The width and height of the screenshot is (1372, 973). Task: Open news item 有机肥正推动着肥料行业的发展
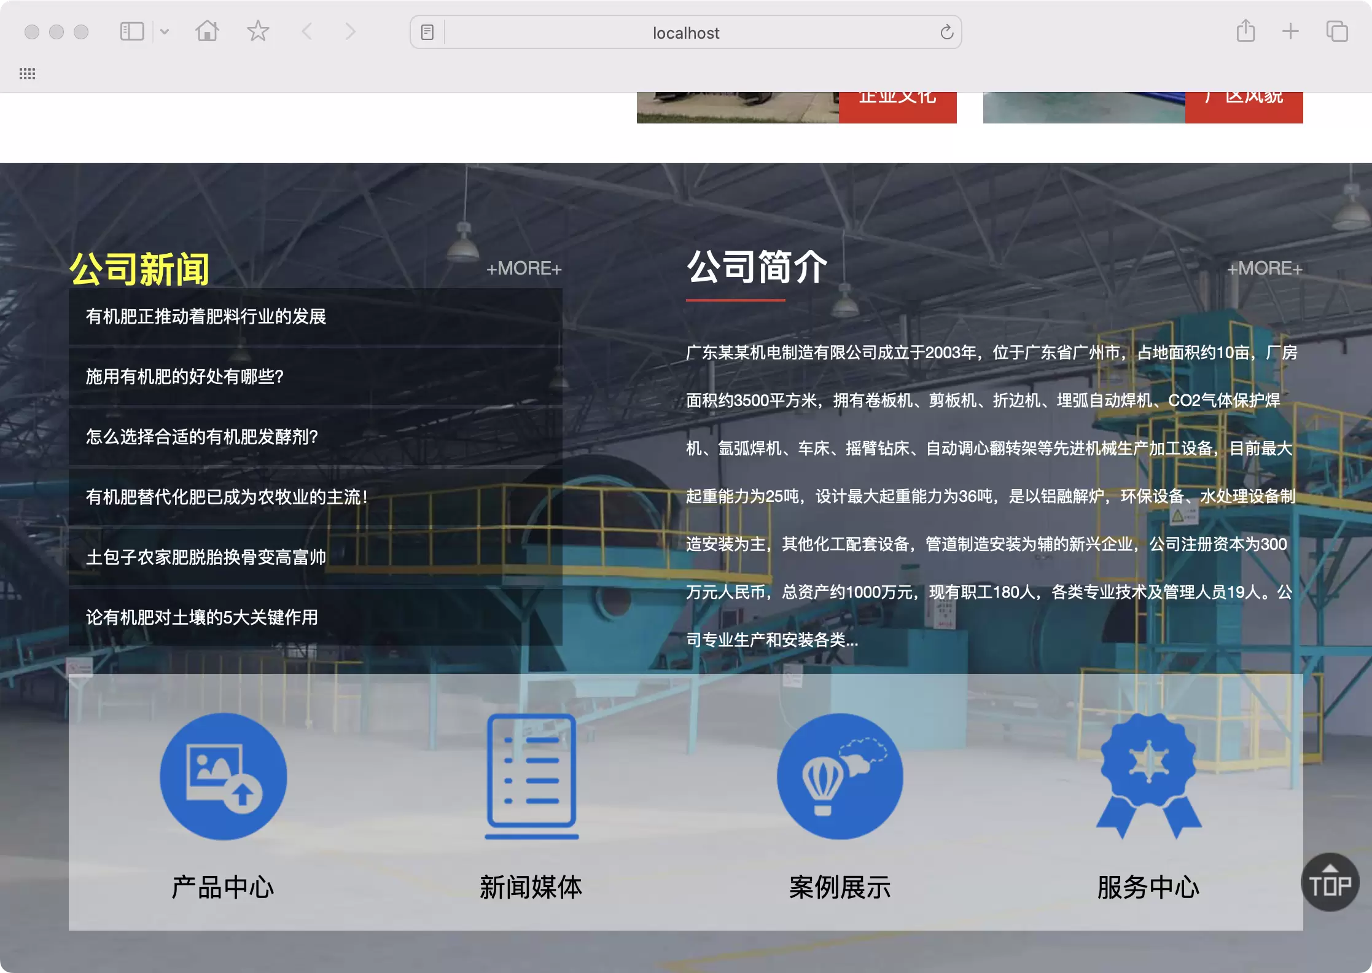click(316, 316)
